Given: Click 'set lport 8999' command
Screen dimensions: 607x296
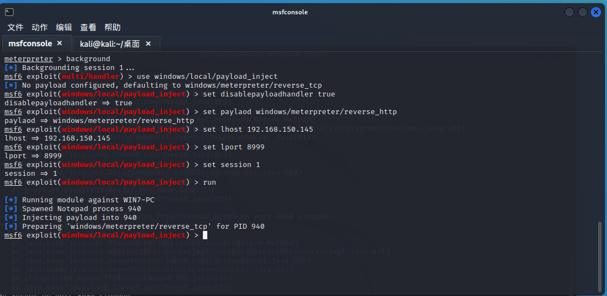Looking at the screenshot, I should [x=233, y=147].
